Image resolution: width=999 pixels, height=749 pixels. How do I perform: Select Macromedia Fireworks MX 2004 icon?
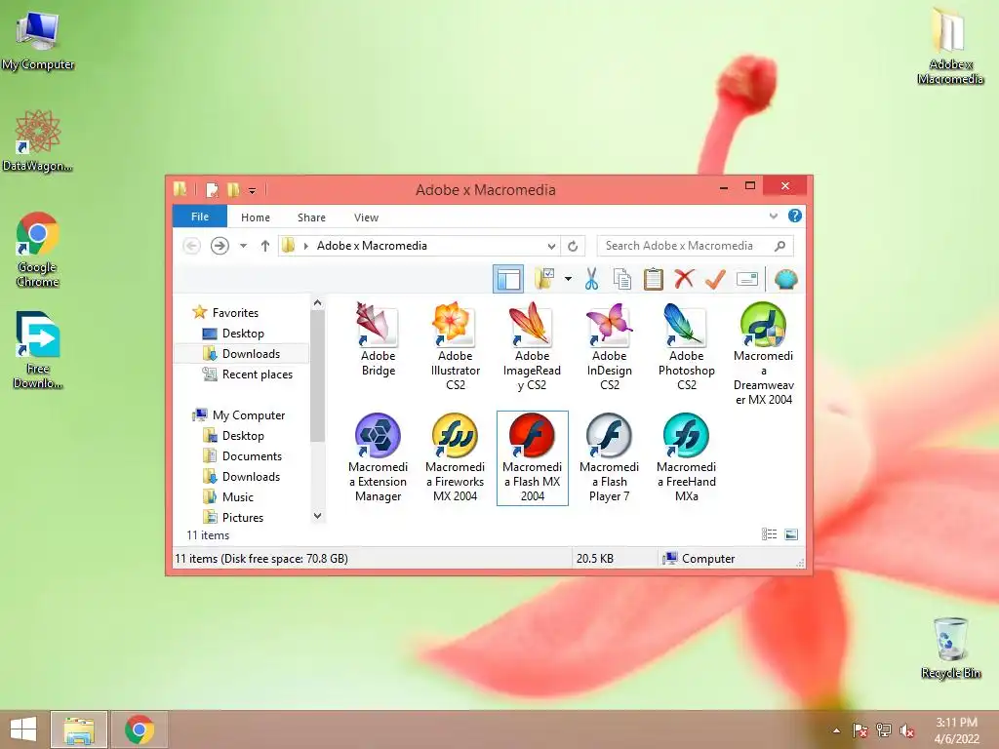click(455, 458)
